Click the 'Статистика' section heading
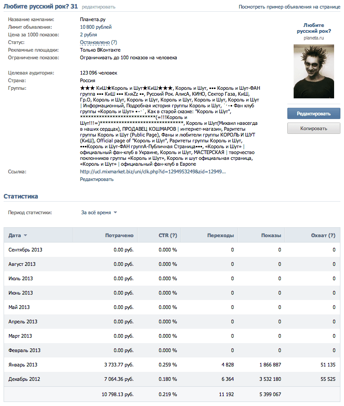 click(21, 196)
